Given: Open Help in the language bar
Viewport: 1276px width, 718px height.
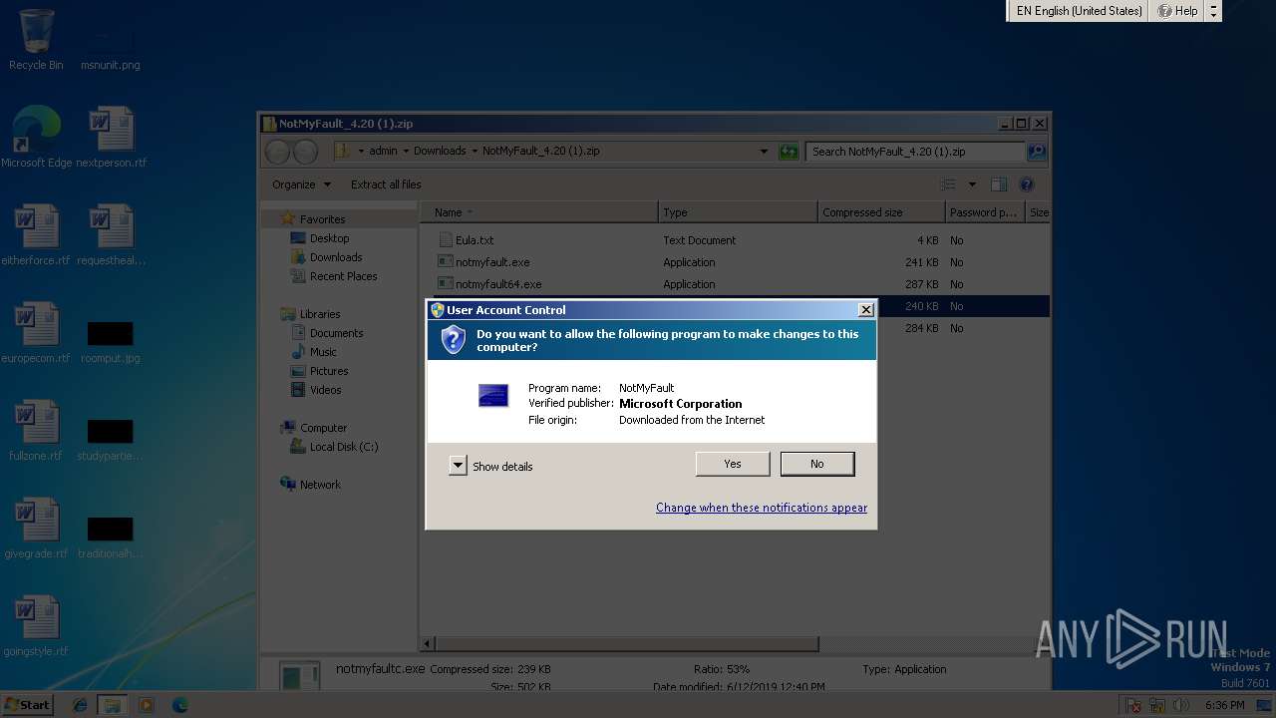Looking at the screenshot, I should pos(1177,11).
